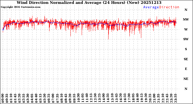Click the '07:35' time label
This screenshot has width=193, height=104.
57,98
